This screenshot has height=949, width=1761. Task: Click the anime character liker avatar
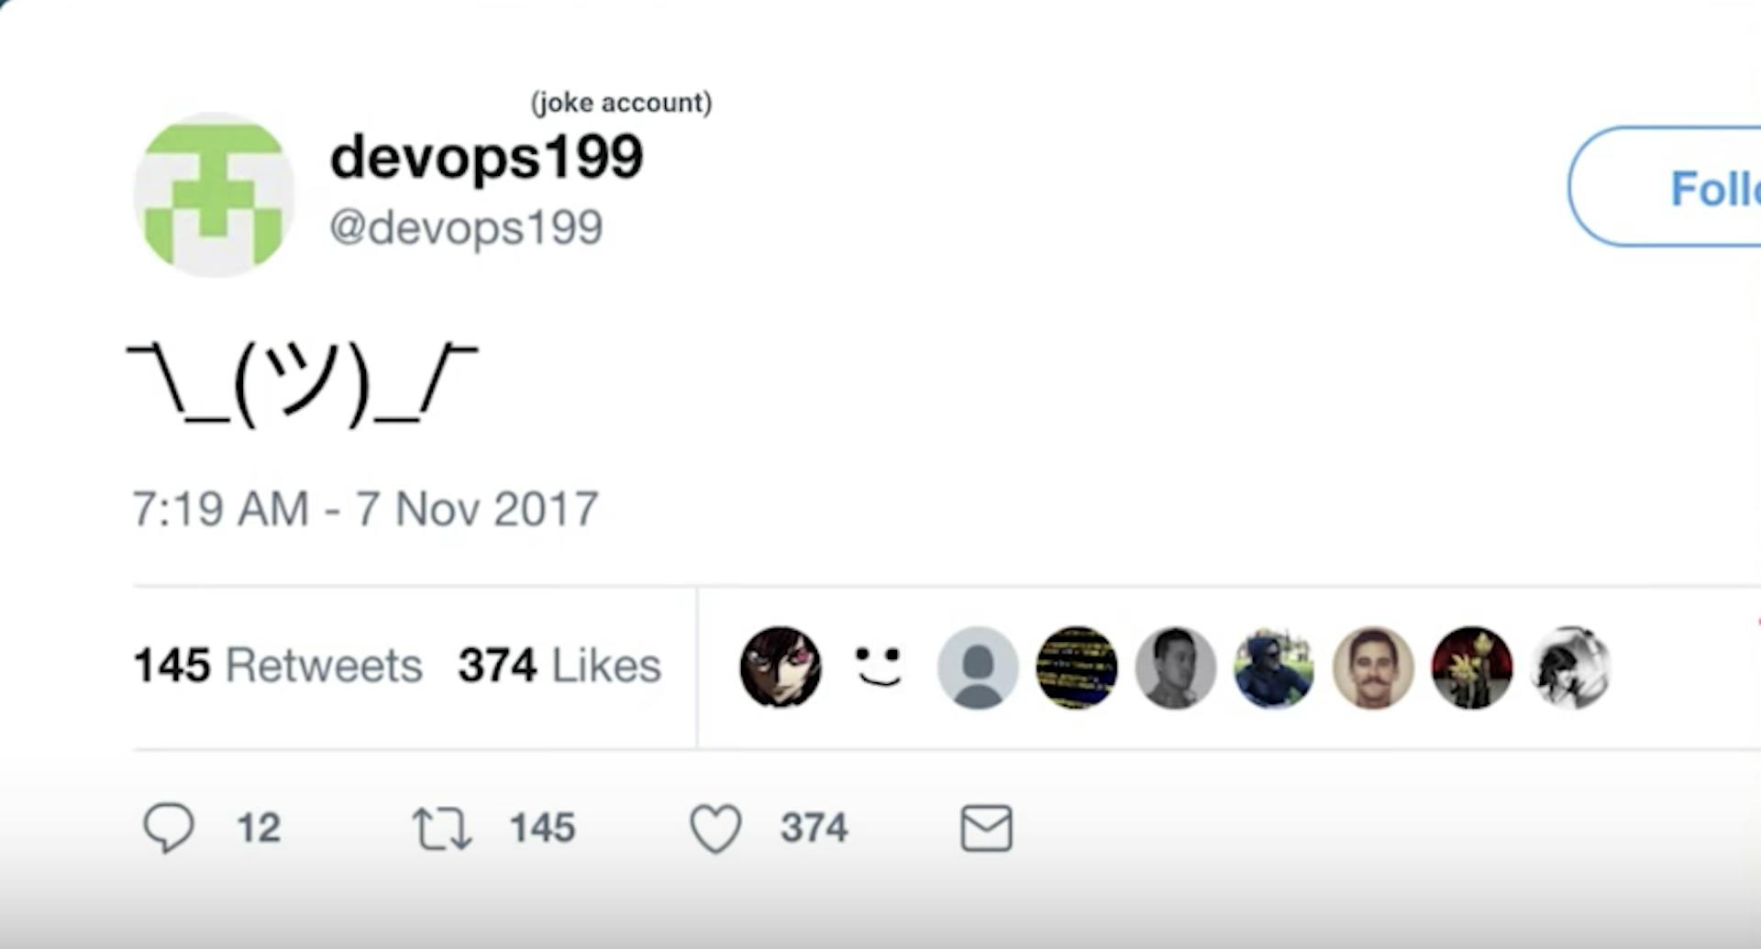pyautogui.click(x=781, y=668)
